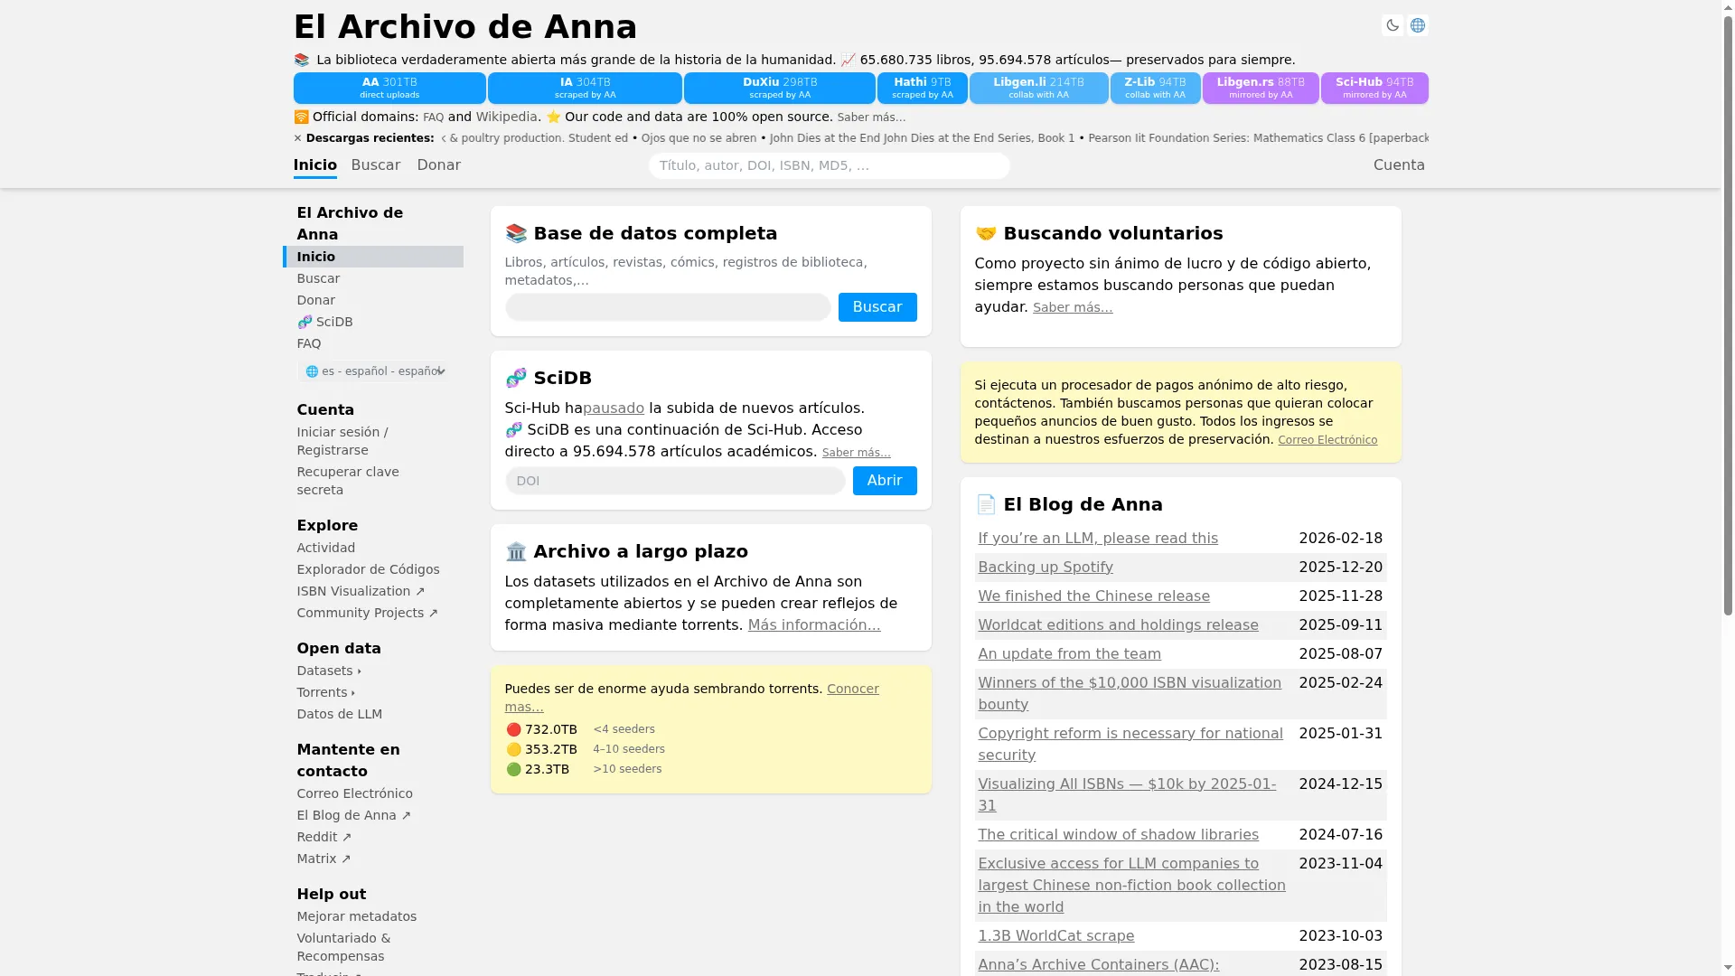
Task: Click Saber más in SciDB card
Action: tap(856, 453)
